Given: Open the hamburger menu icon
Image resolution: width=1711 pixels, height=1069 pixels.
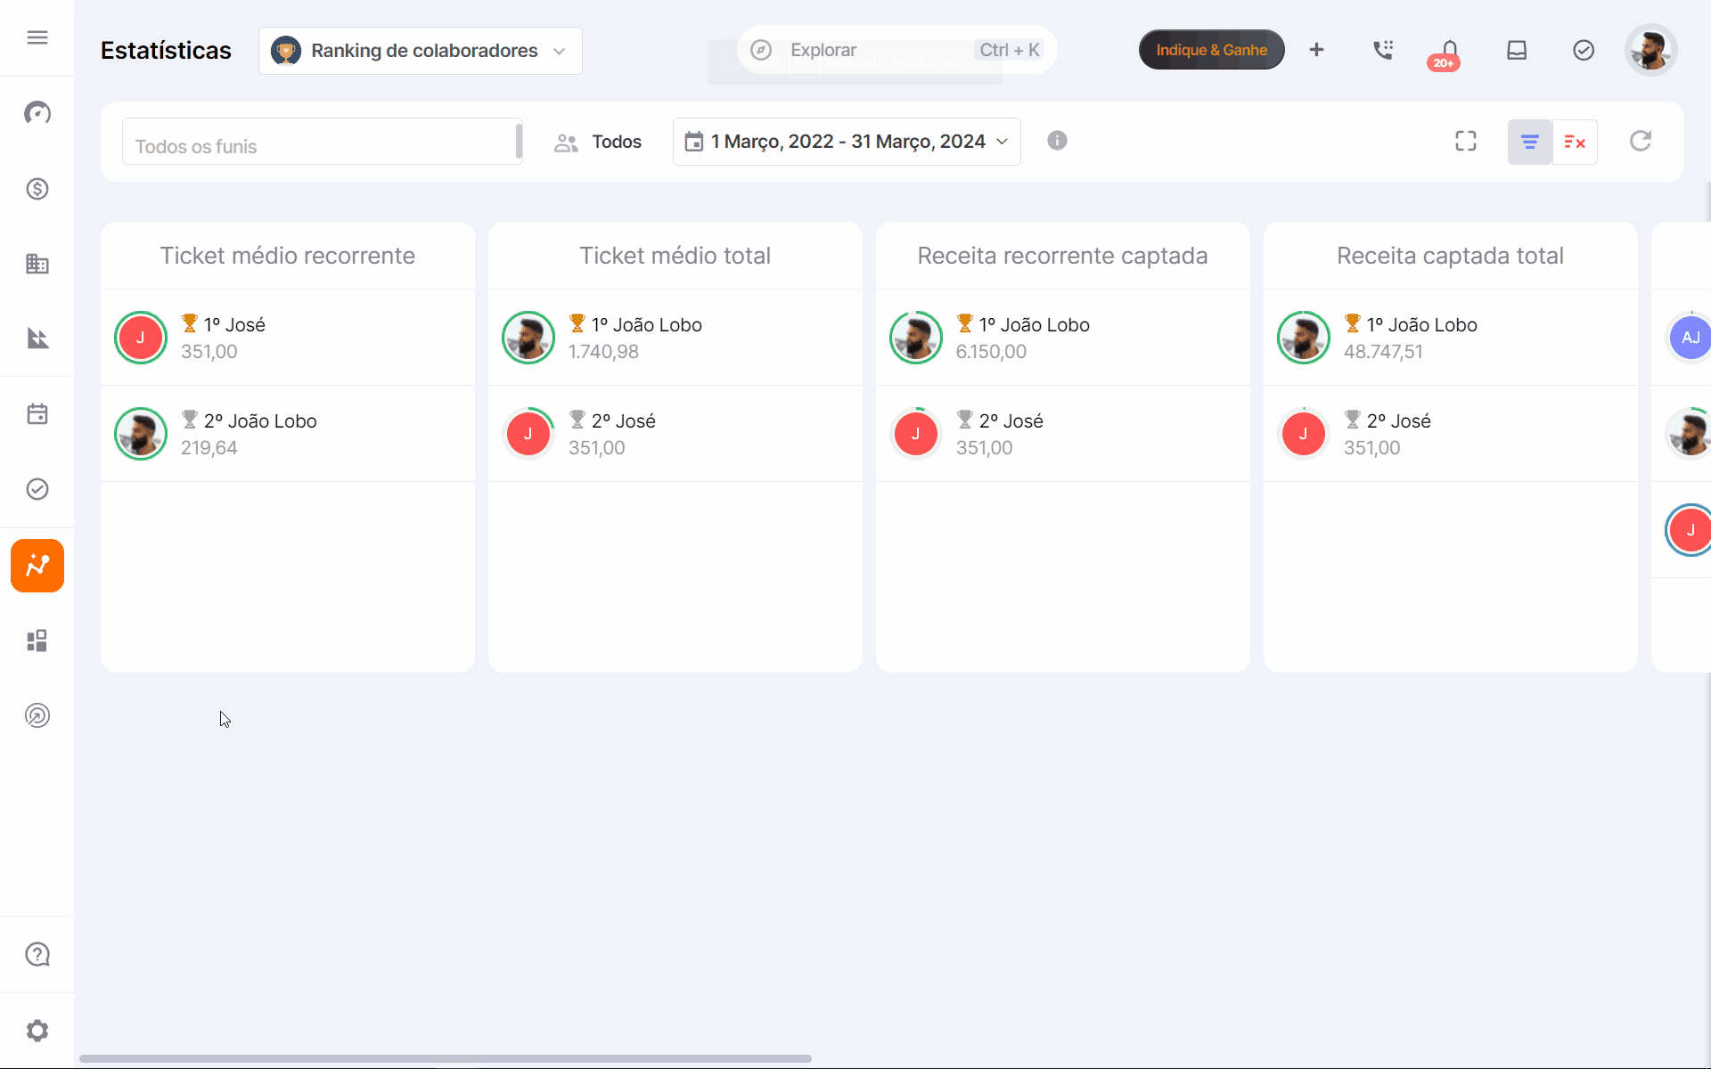Looking at the screenshot, I should (37, 37).
